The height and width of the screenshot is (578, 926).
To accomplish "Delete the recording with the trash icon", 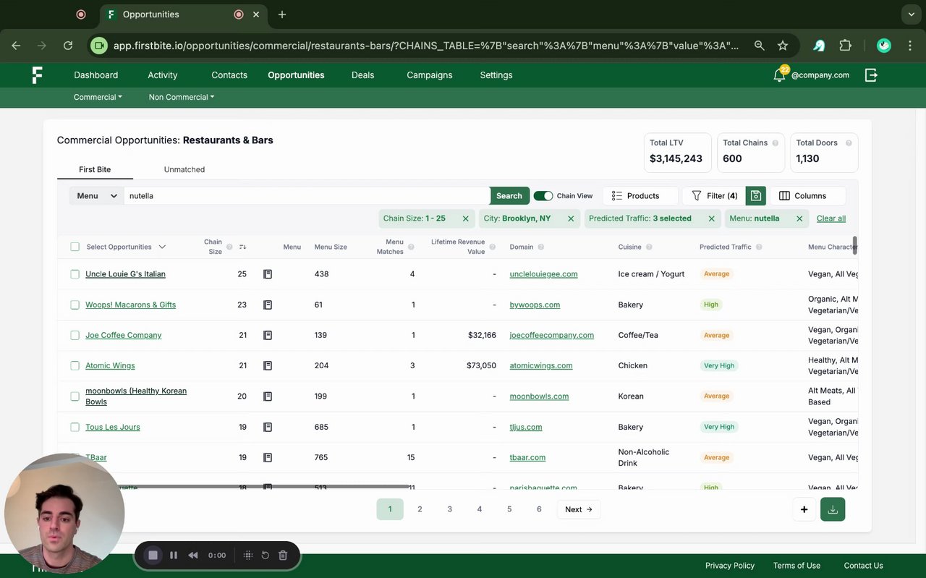I will (283, 555).
